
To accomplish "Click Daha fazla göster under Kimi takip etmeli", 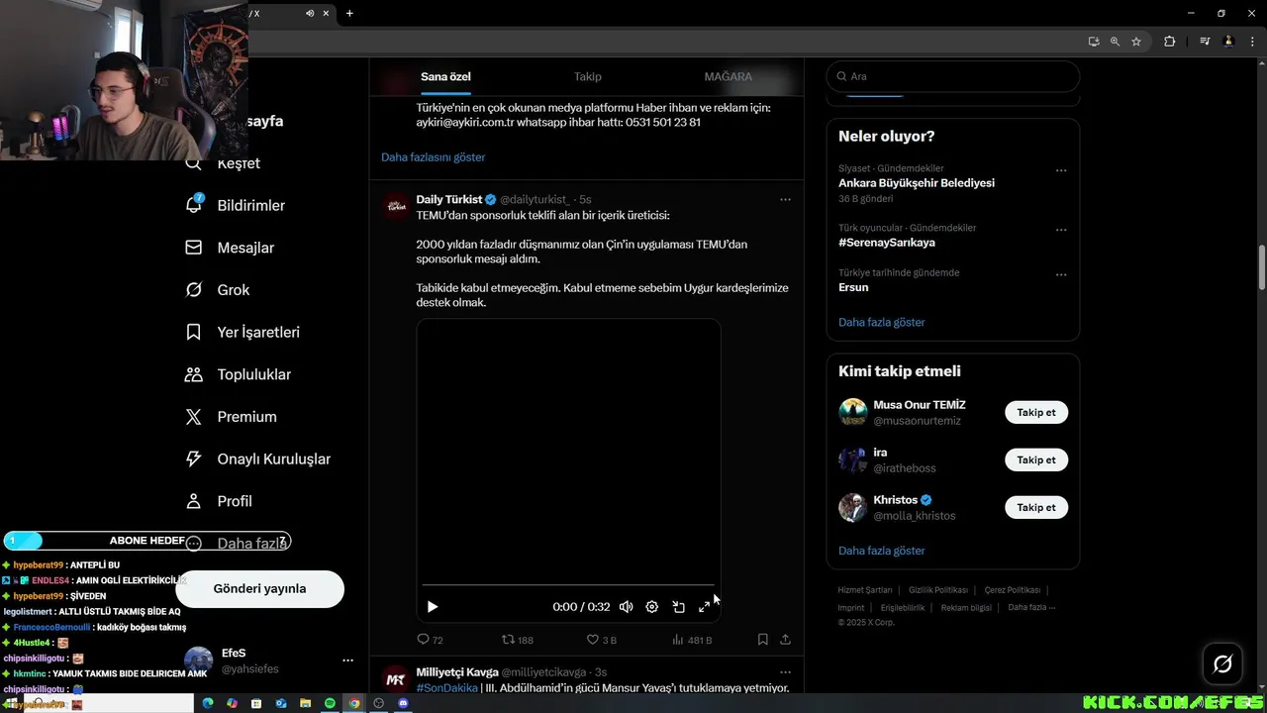I will click(882, 551).
